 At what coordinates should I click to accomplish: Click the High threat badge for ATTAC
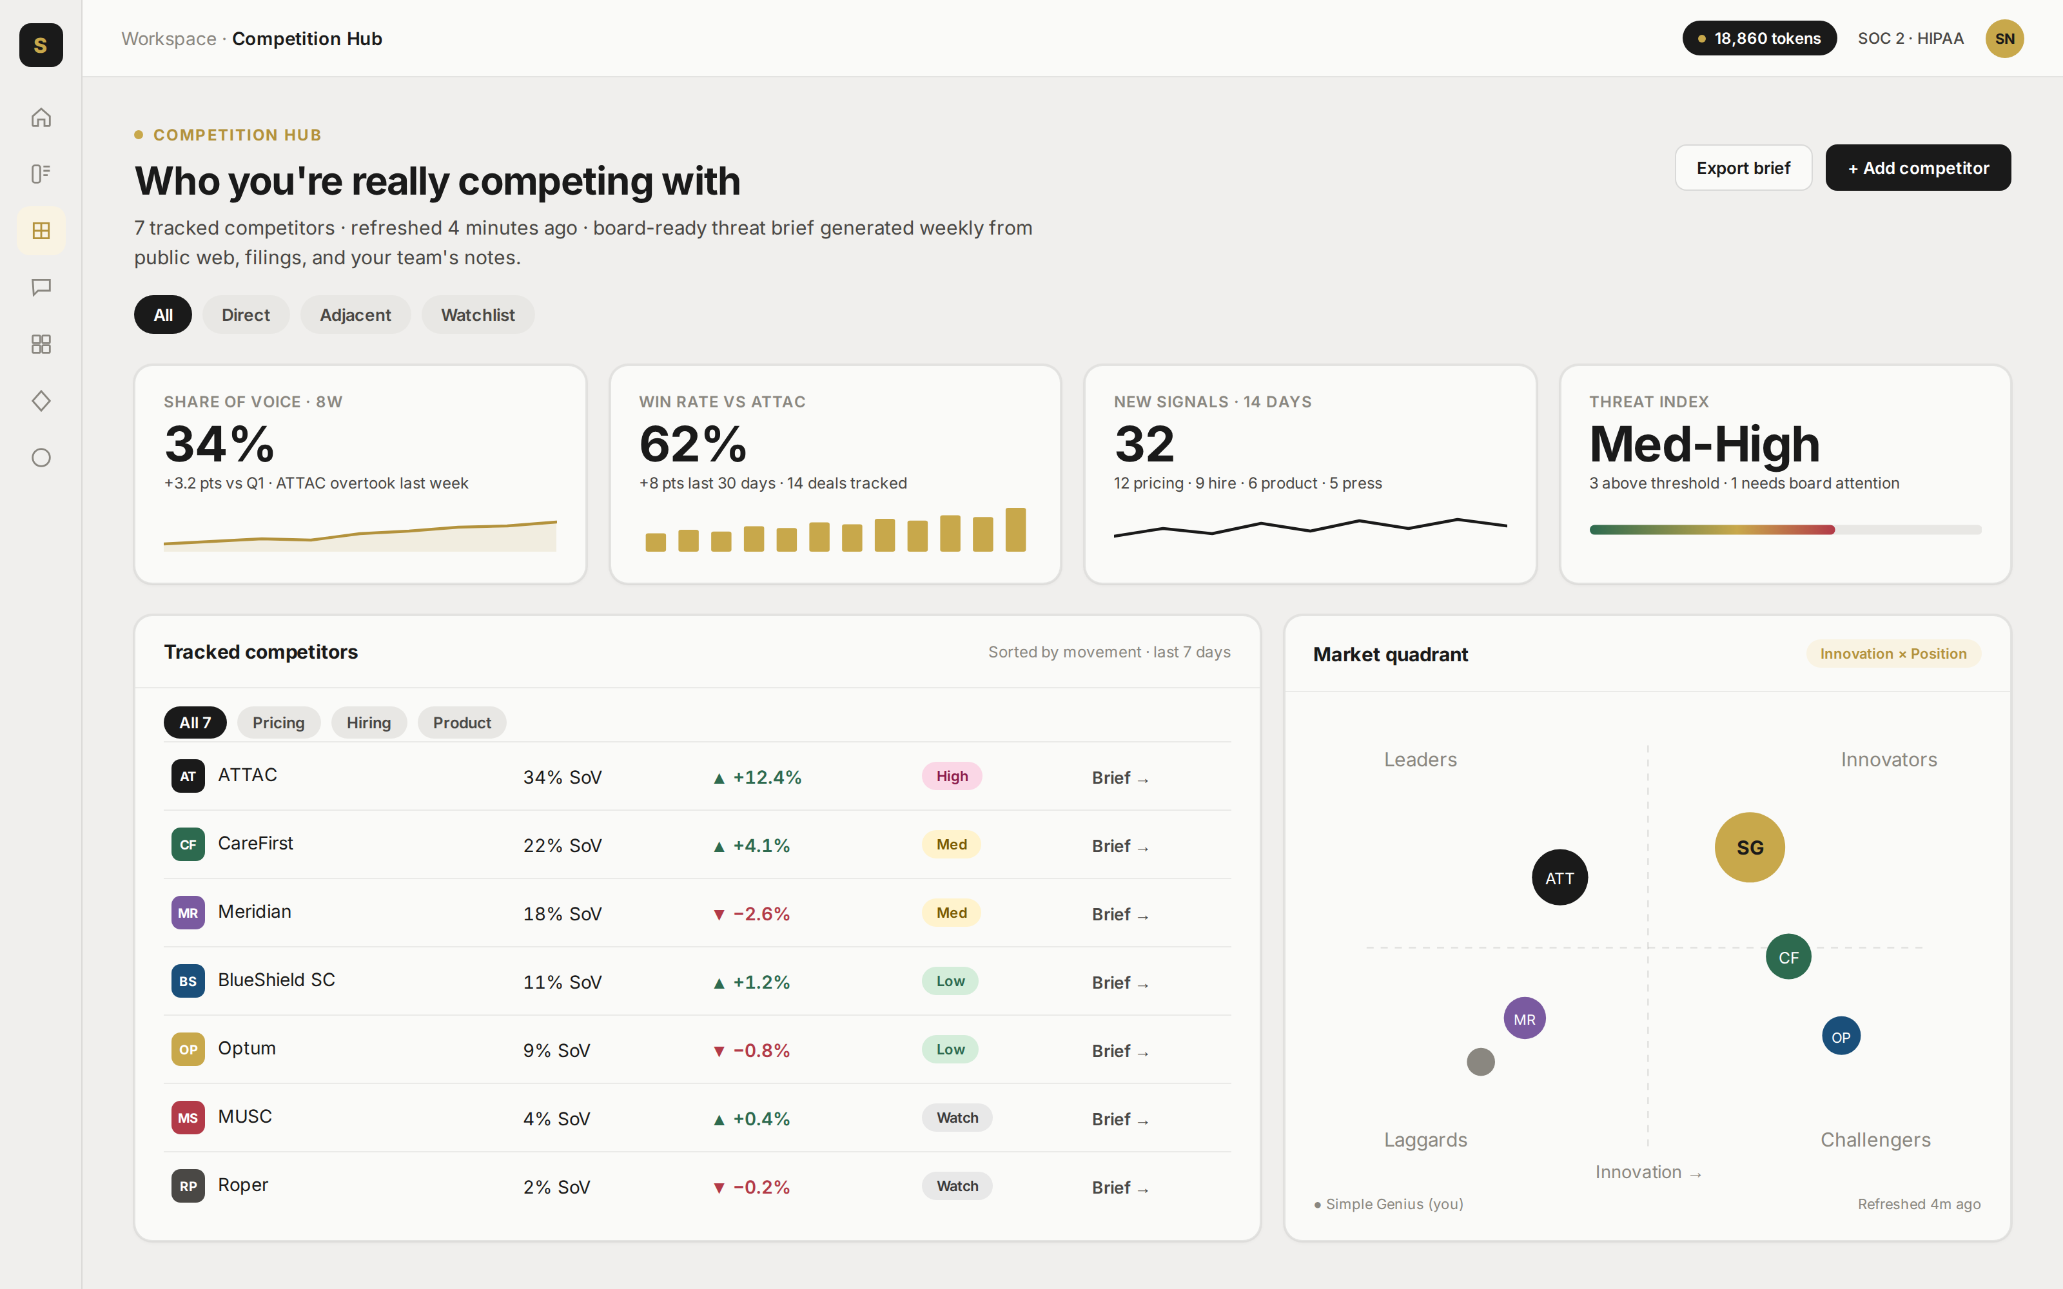[x=952, y=776]
